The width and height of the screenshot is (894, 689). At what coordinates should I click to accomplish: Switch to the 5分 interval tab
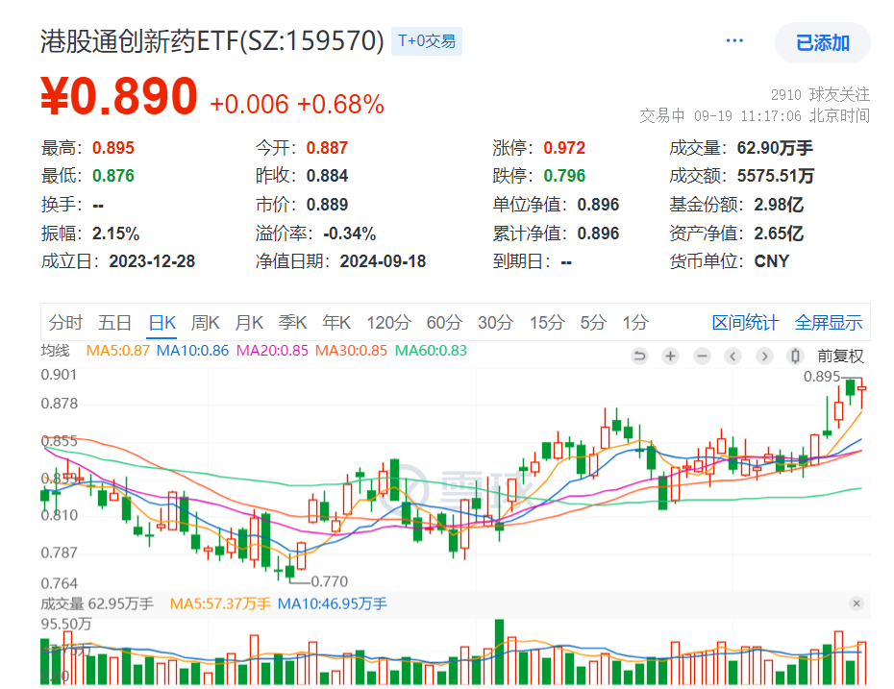(593, 323)
